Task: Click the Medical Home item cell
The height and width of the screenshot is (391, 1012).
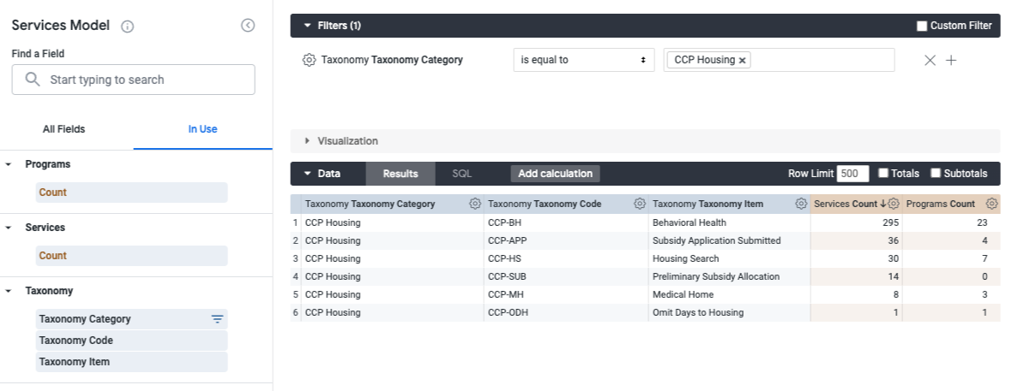Action: tap(729, 294)
